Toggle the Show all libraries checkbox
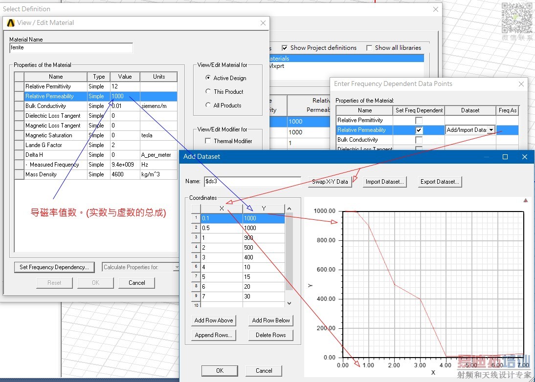 (369, 48)
